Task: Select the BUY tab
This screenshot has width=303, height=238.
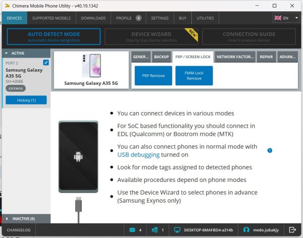Action: [183, 18]
